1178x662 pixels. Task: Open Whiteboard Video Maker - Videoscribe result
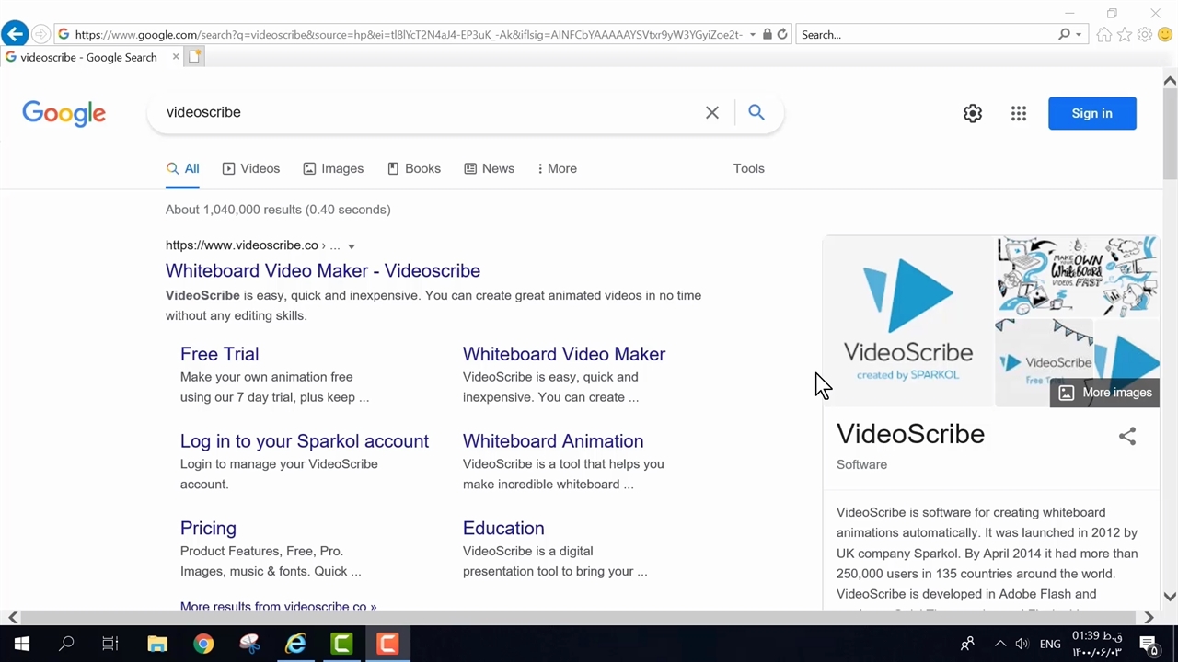pyautogui.click(x=323, y=270)
